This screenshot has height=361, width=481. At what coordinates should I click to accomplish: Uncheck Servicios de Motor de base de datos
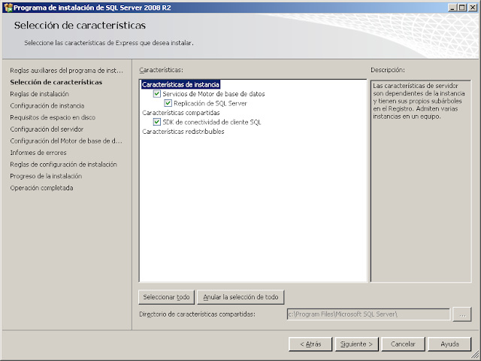tap(157, 93)
